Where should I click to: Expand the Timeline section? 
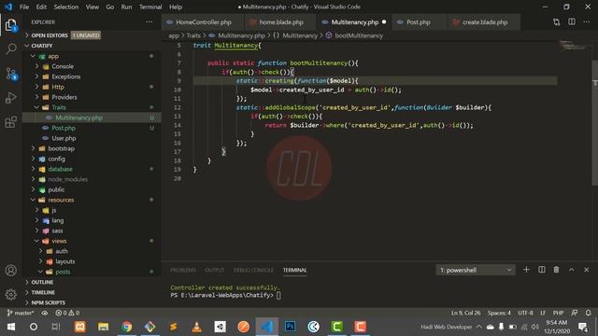pyautogui.click(x=92, y=292)
